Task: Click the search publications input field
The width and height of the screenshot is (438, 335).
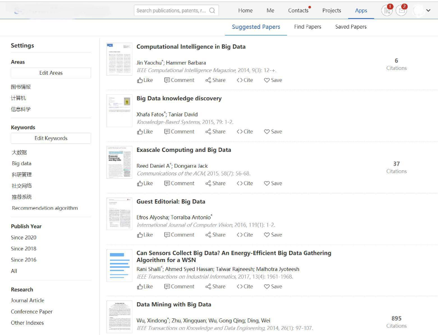Action: tap(171, 11)
